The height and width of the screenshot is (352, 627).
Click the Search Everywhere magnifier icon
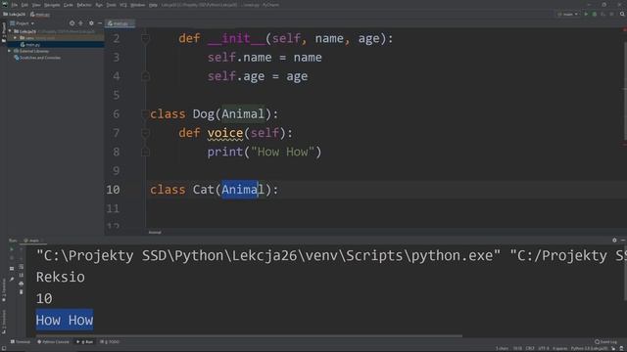622,15
